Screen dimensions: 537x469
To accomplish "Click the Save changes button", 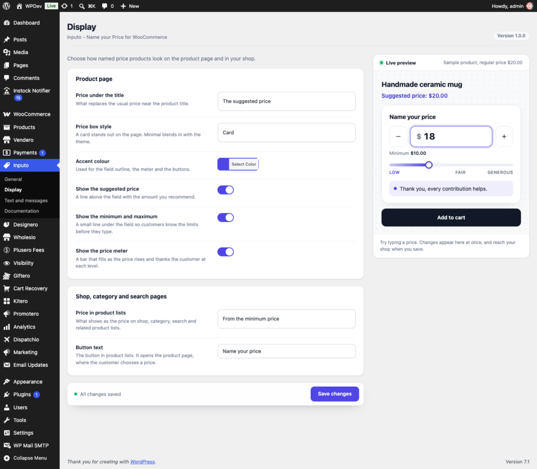I will pyautogui.click(x=335, y=393).
